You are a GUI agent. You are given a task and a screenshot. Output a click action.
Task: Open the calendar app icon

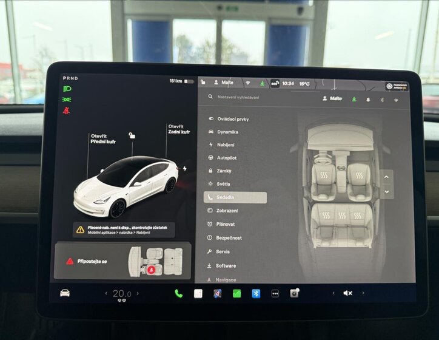click(x=198, y=293)
